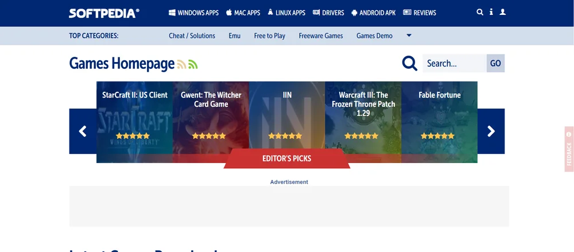Open the user account icon
Image resolution: width=574 pixels, height=252 pixels.
503,12
